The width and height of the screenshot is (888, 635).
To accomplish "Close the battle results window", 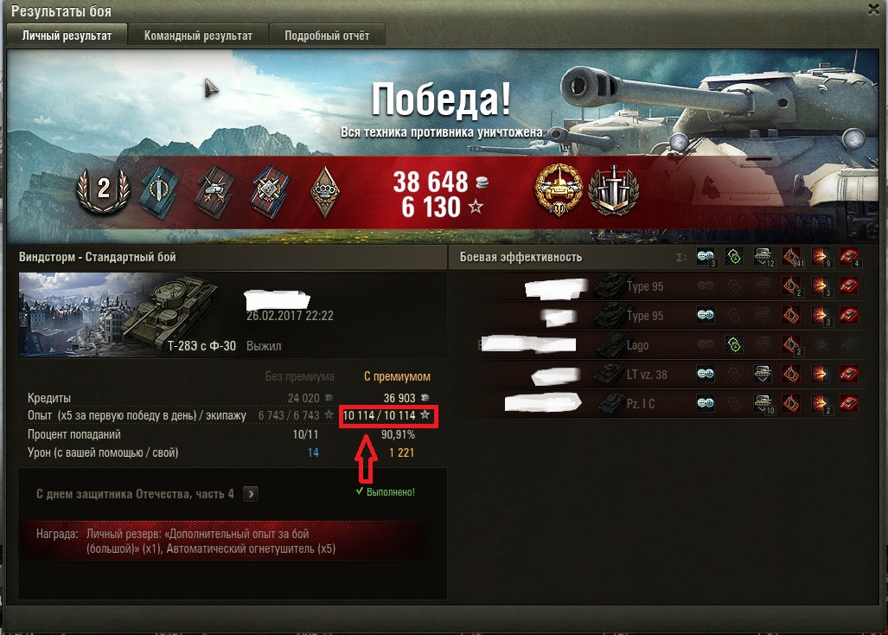I will coord(874,9).
